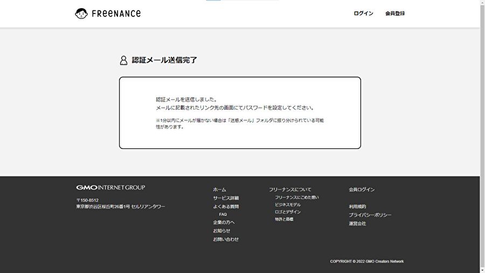Open the フリーナンスについて footer link

[290, 190]
